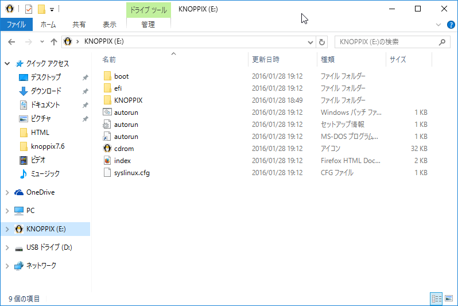Sort by the 種類 column header

(328, 60)
